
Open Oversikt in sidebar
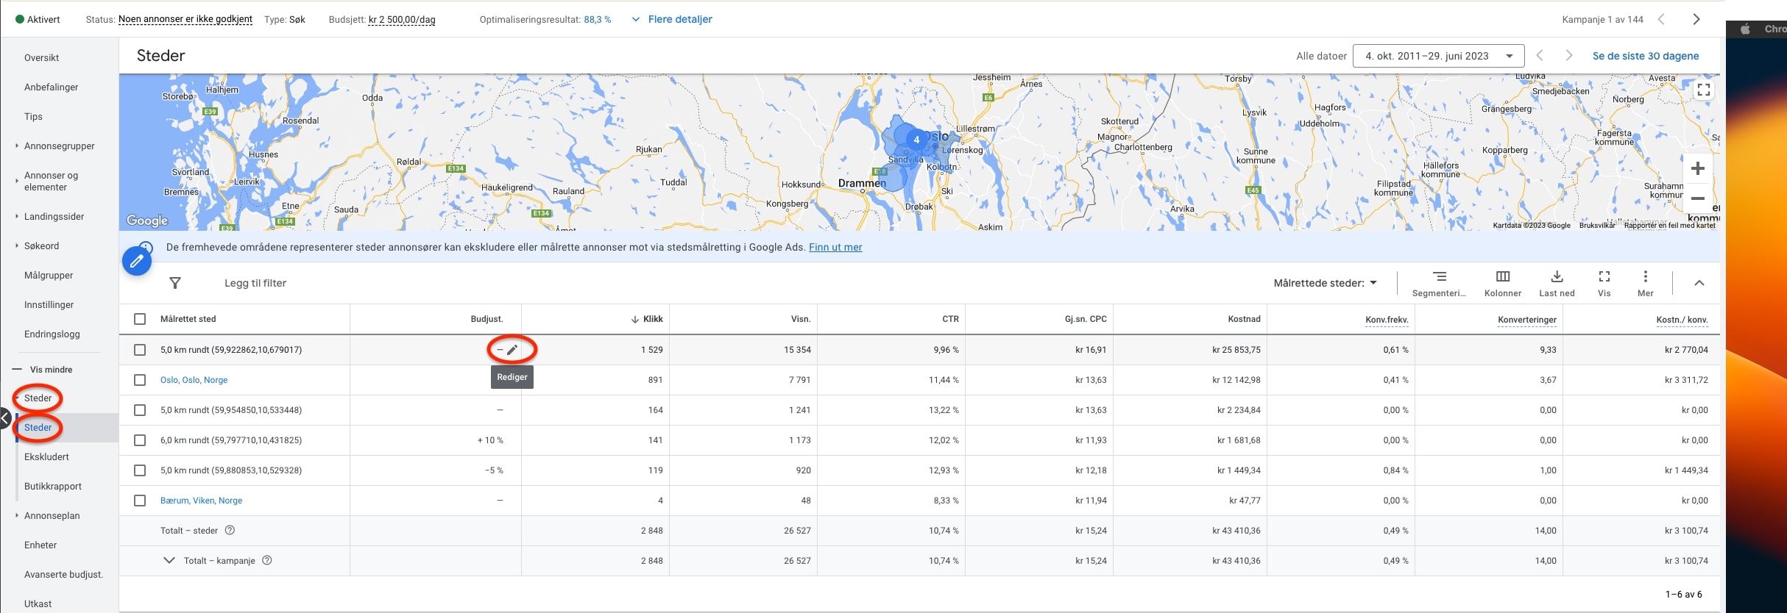(x=41, y=57)
